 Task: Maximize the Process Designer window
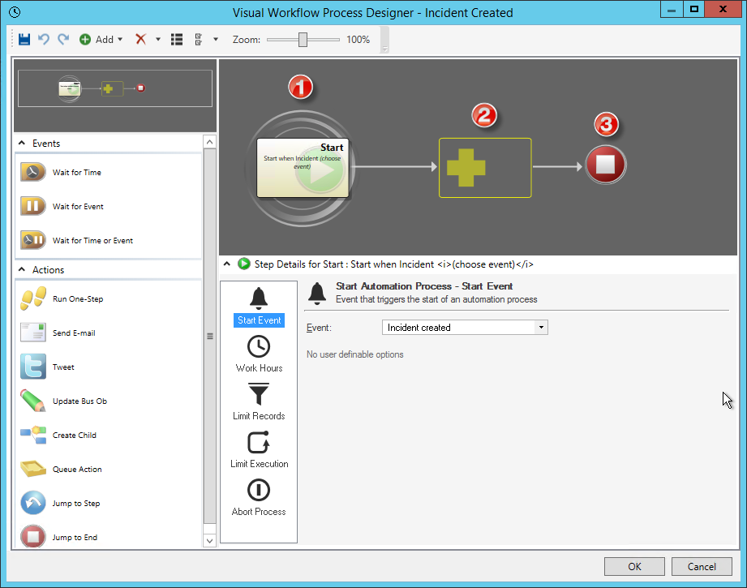694,9
